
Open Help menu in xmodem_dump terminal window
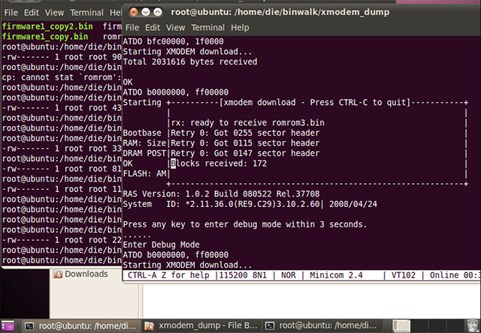240,28
